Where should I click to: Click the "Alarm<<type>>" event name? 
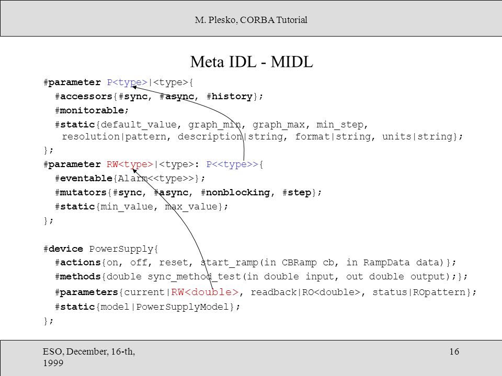(x=156, y=179)
